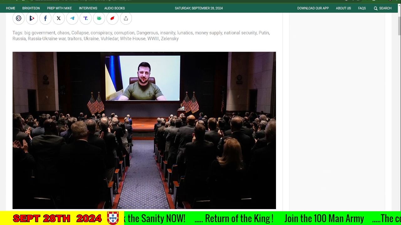Viewport: 401px width, 225px height.
Task: Click the star-circle share icon
Action: pyautogui.click(x=18, y=18)
